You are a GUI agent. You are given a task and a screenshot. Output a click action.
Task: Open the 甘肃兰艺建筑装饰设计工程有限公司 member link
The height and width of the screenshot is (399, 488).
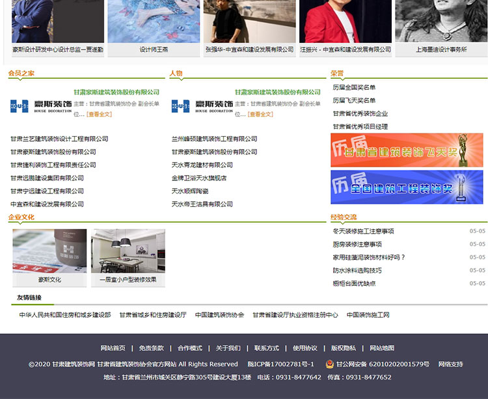coord(59,139)
